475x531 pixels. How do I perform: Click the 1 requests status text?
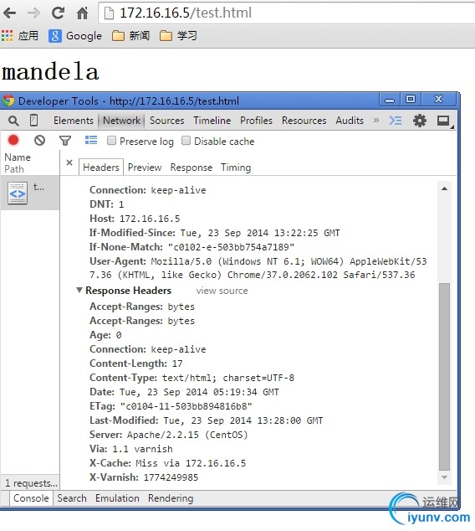[31, 483]
